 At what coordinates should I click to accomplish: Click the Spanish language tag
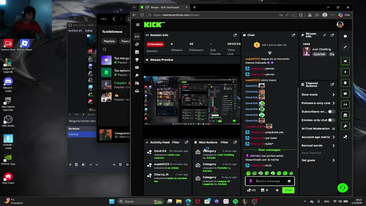pyautogui.click(x=319, y=54)
